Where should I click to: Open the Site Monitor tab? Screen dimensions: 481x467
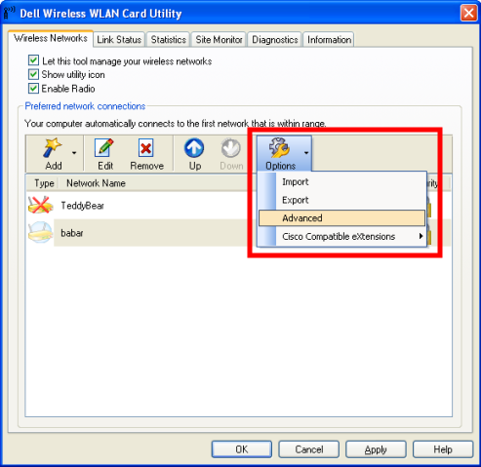point(219,40)
